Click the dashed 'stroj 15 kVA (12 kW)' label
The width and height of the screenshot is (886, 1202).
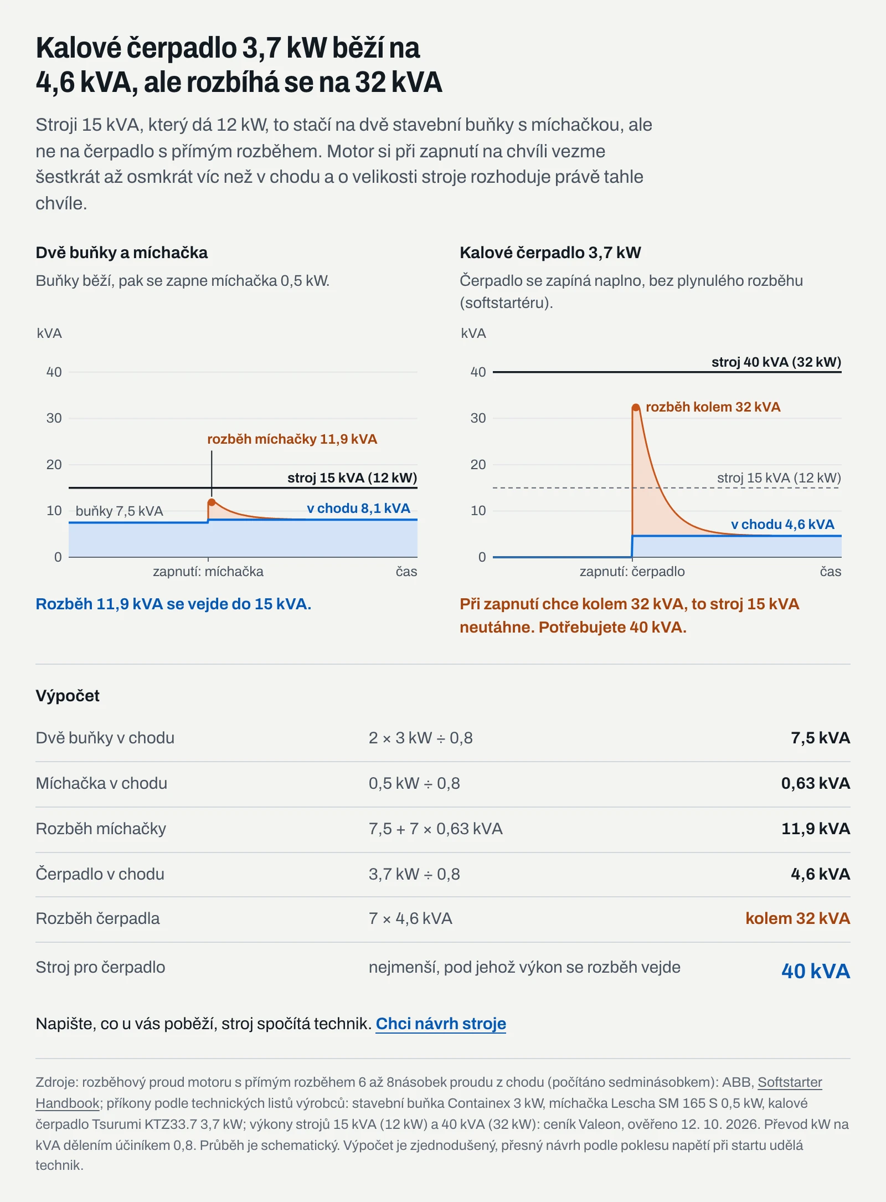(779, 478)
